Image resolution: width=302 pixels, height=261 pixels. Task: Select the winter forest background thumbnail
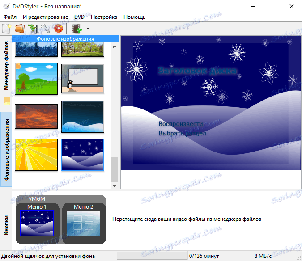tap(36, 50)
